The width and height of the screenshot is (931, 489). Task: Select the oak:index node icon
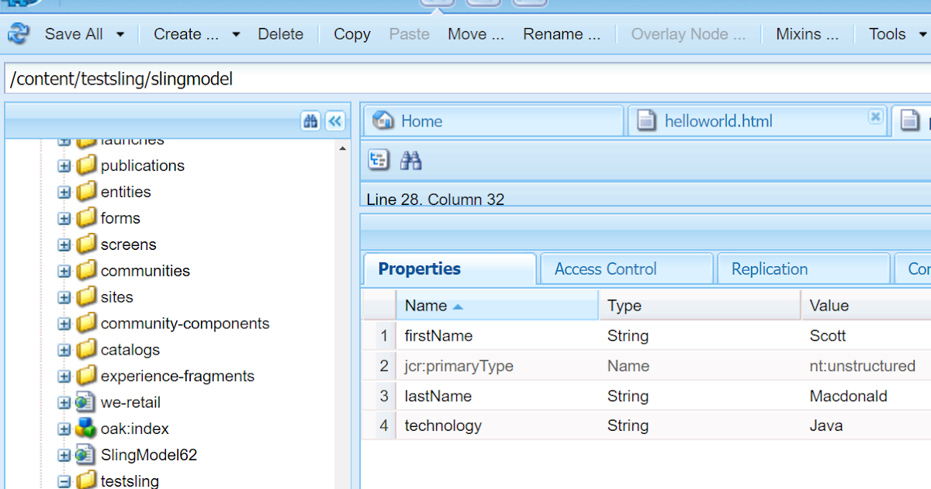(x=85, y=428)
